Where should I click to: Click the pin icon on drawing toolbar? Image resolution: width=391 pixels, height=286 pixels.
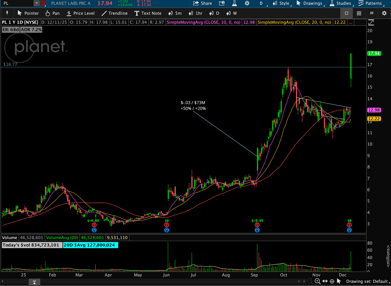pyautogui.click(x=7, y=13)
